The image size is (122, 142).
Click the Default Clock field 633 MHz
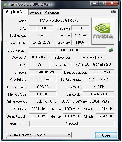(x=38, y=116)
